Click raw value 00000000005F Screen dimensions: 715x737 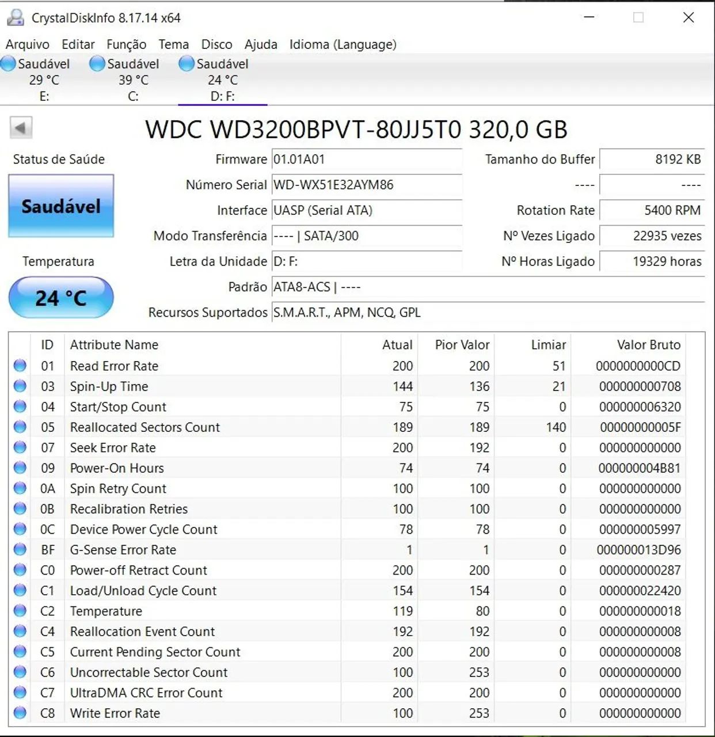tap(640, 427)
